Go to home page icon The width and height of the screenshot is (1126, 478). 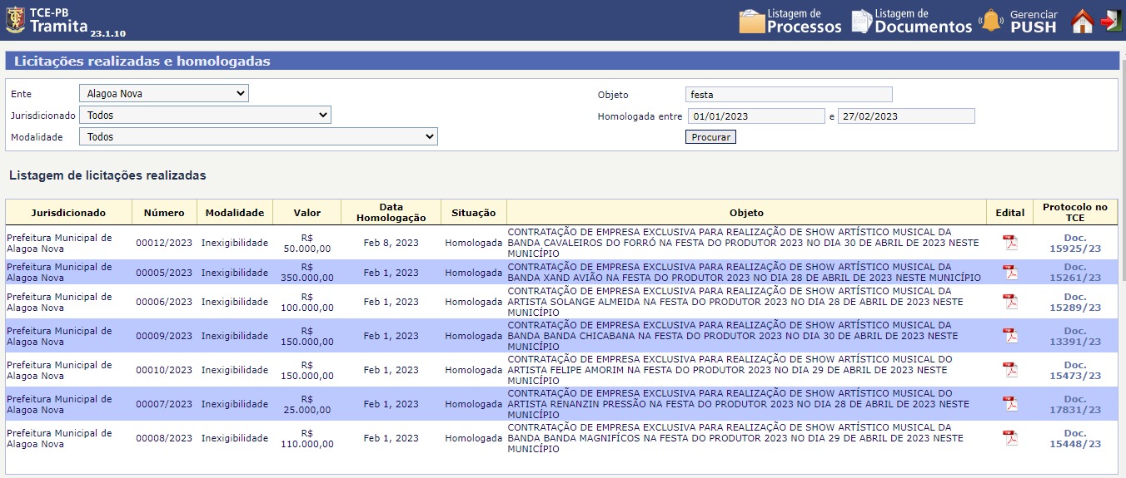coord(1081,21)
